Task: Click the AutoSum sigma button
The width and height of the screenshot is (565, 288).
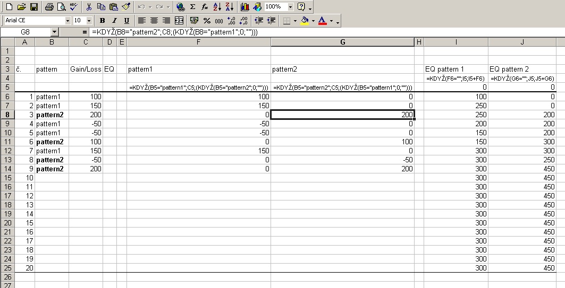Action: 193,6
